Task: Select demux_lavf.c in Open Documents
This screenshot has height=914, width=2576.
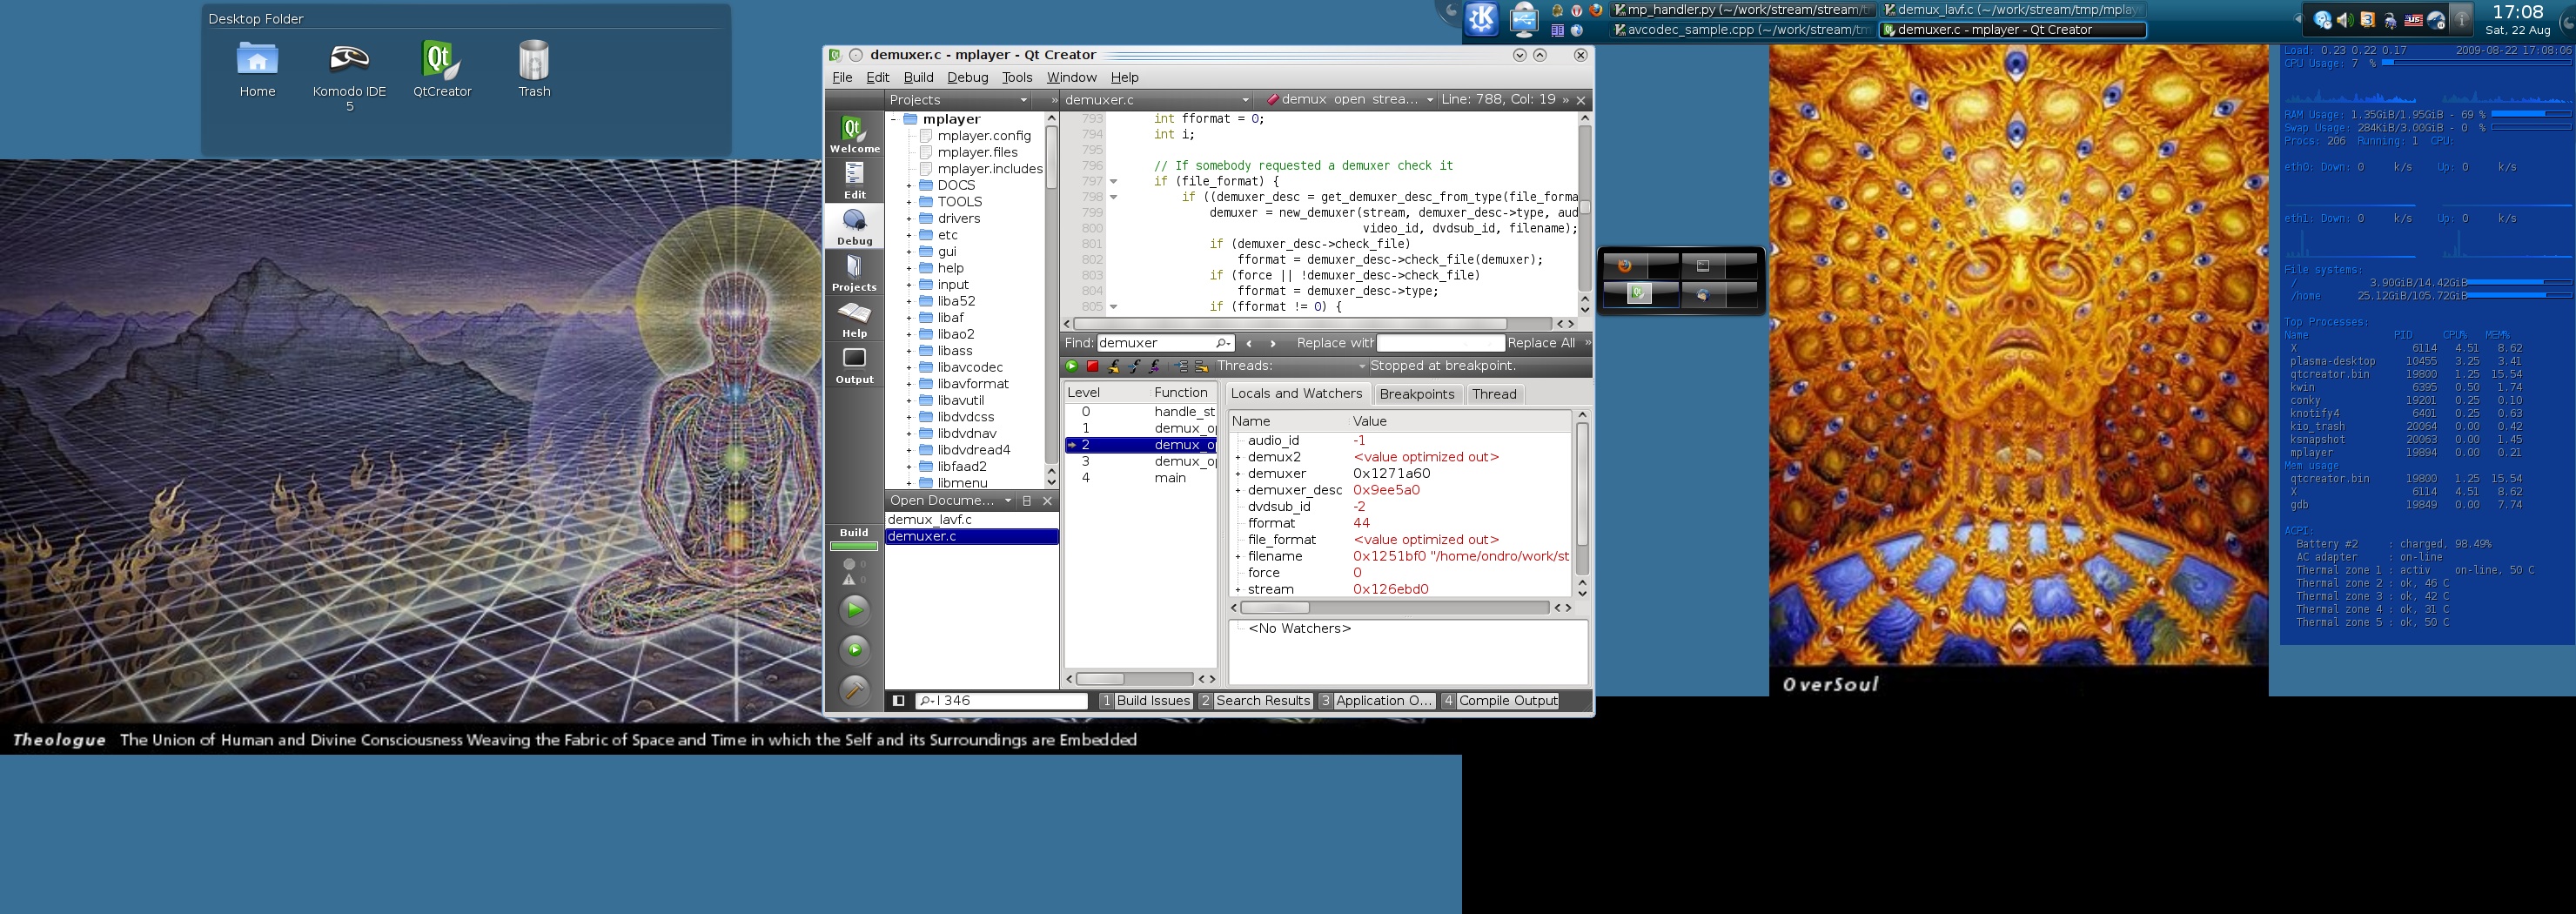Action: pos(971,520)
